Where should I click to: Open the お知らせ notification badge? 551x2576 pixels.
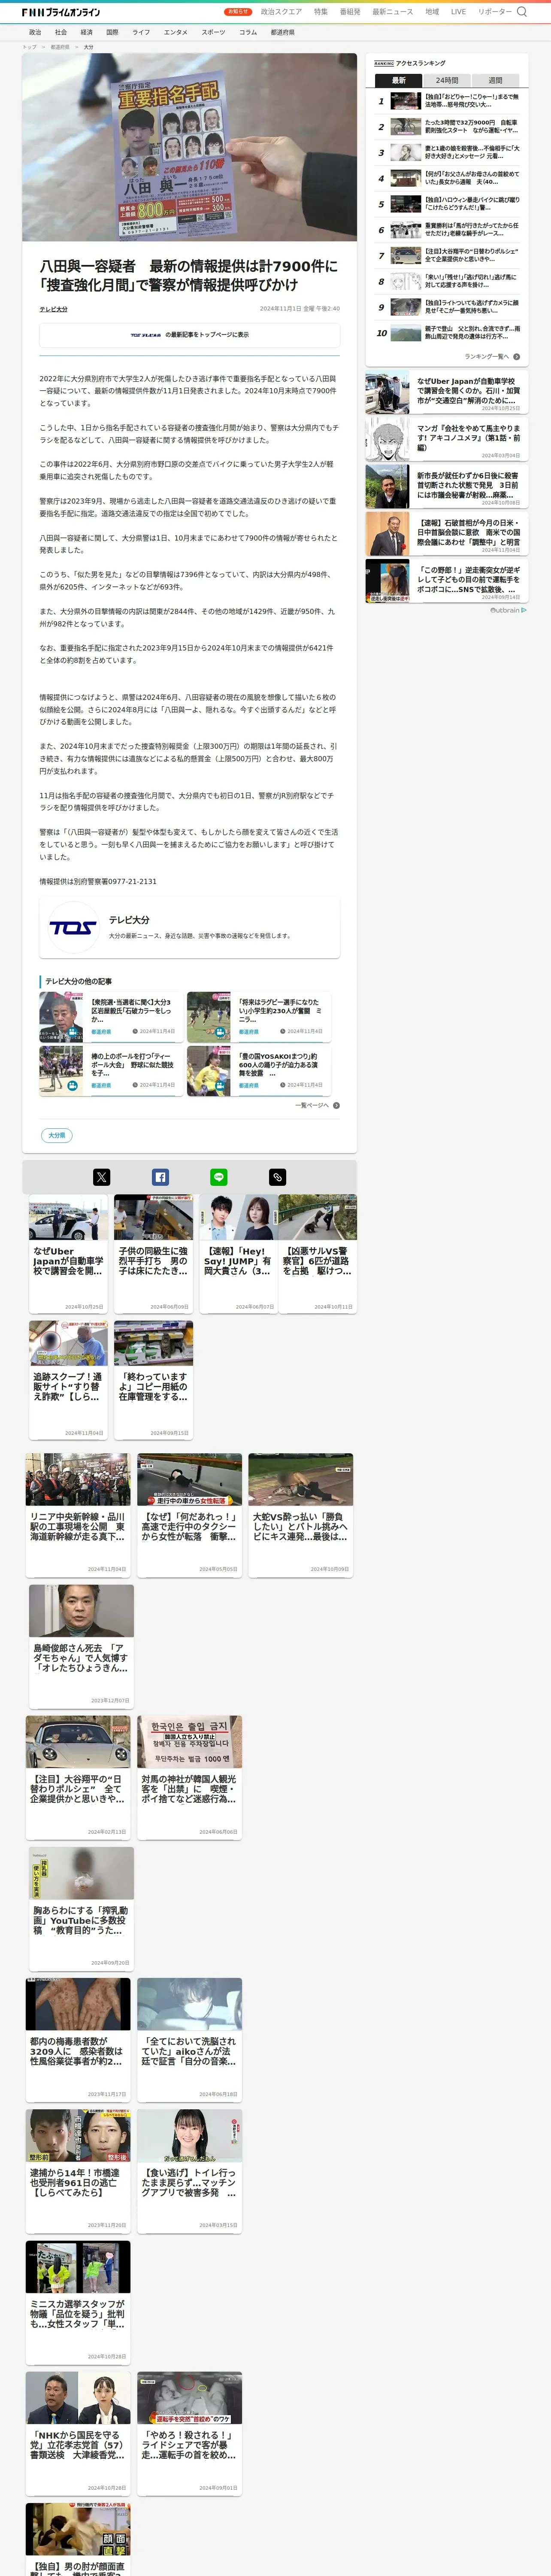(238, 12)
